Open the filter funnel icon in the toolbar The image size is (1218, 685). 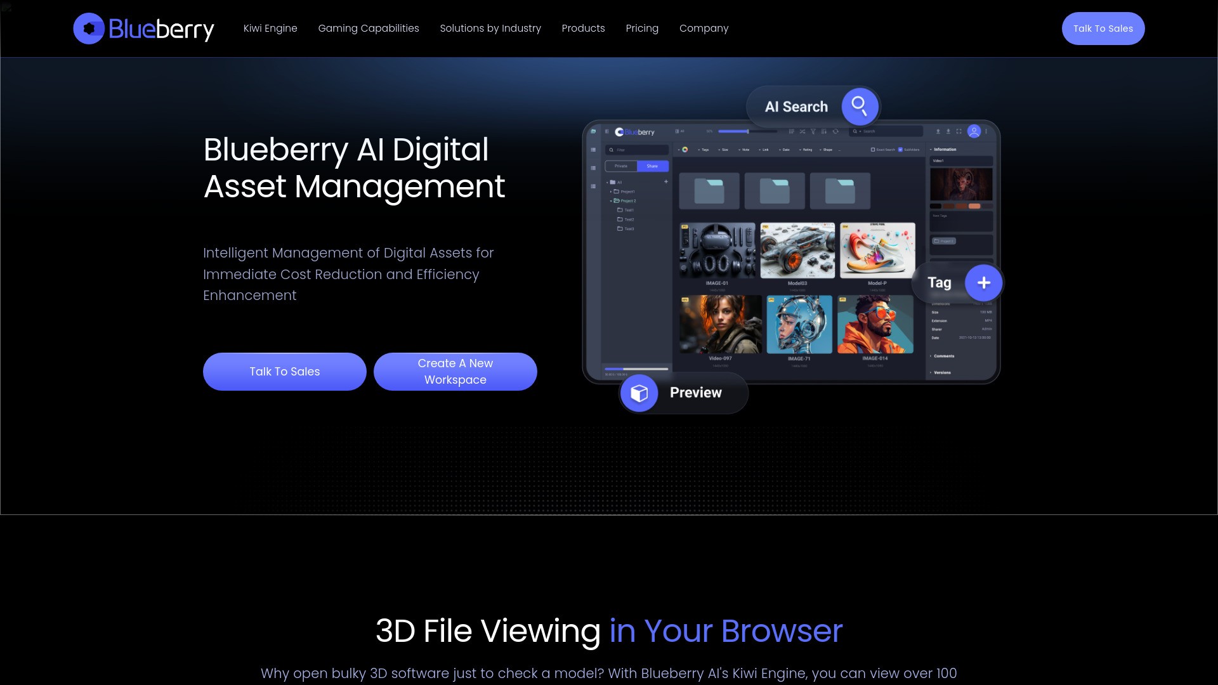(813, 131)
